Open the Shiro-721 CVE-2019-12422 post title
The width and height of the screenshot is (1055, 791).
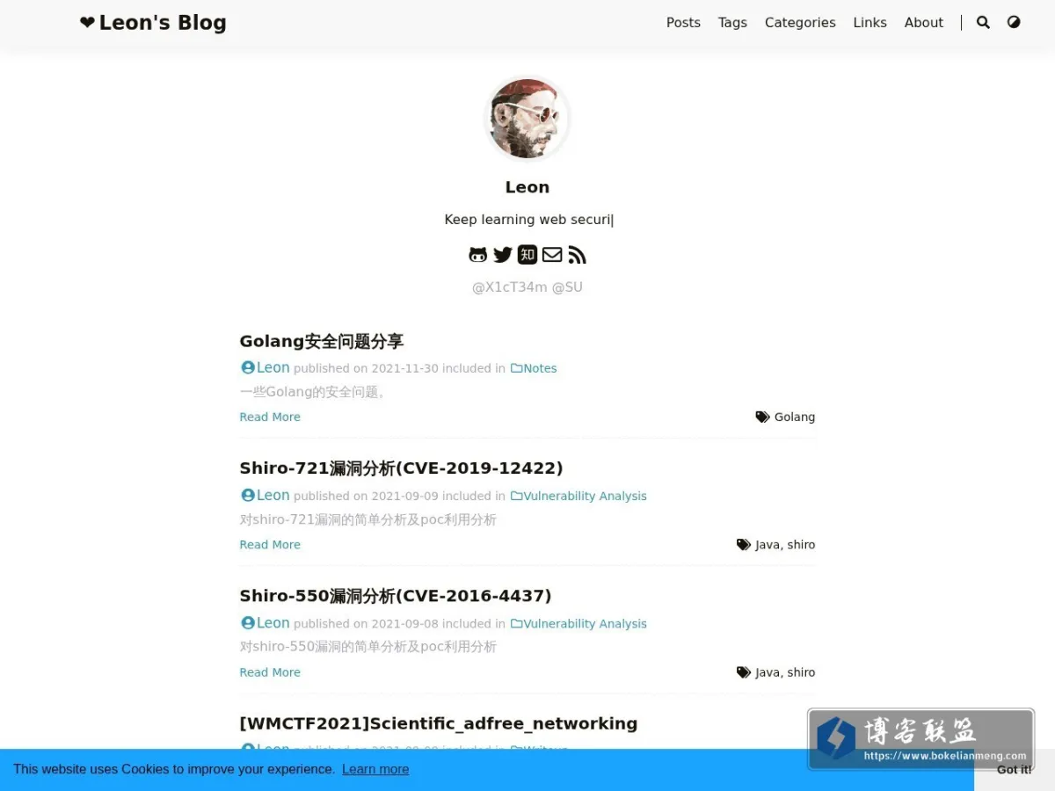tap(401, 468)
